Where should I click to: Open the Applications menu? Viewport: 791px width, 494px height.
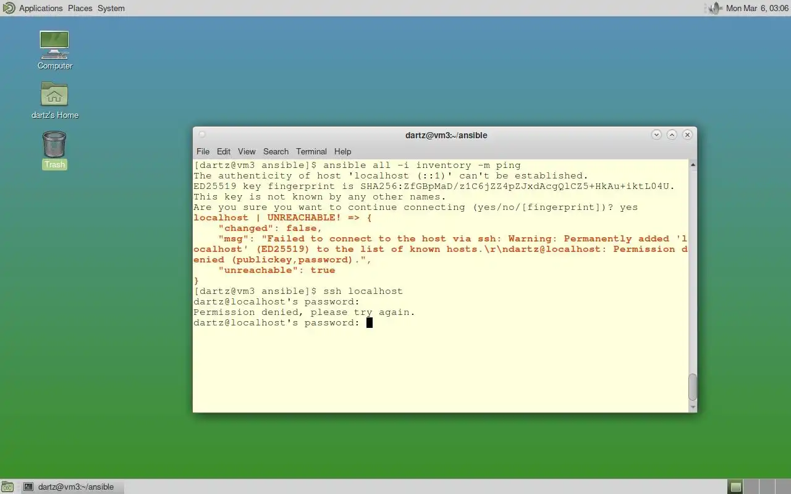41,8
